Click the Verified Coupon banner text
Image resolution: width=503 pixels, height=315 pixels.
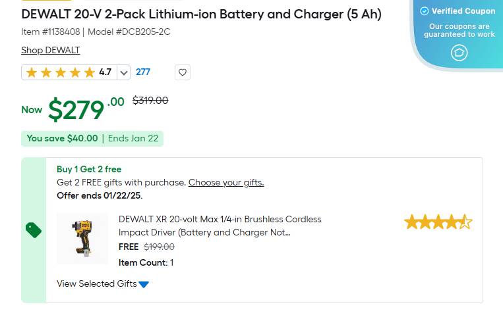tap(463, 11)
